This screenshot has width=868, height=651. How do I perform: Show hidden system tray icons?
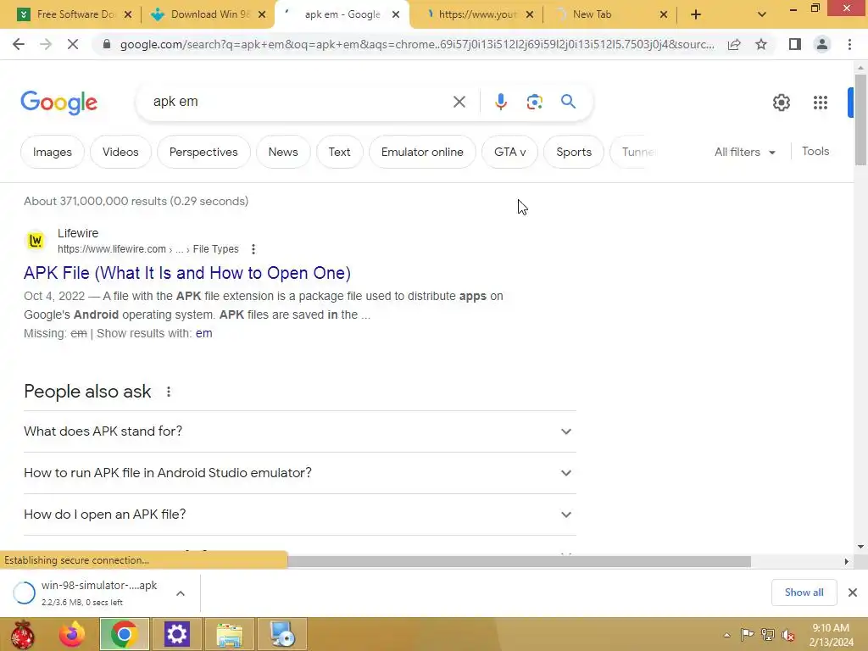(x=726, y=635)
